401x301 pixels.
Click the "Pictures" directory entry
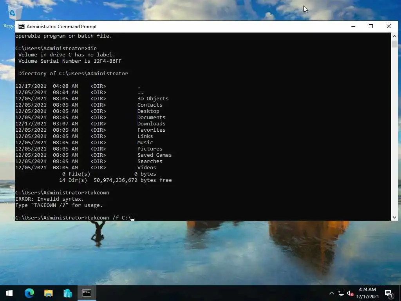pos(150,149)
